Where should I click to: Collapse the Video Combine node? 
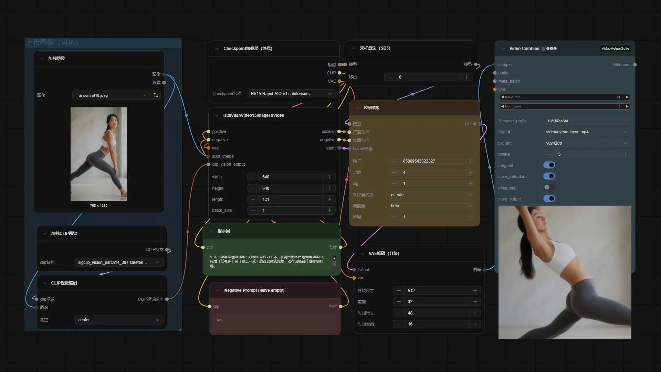[503, 49]
